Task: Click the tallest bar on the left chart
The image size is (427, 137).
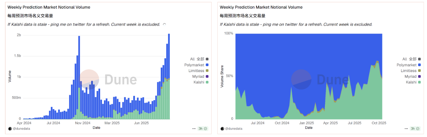Action: click(169, 76)
